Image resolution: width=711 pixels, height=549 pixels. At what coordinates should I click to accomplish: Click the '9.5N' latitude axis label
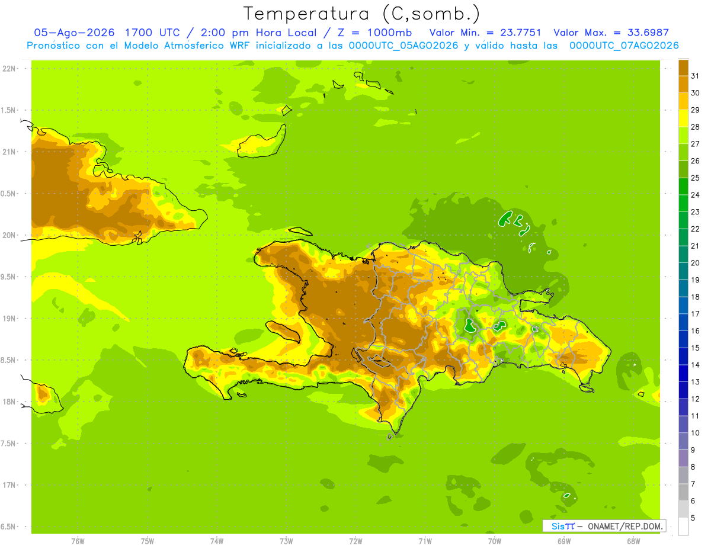(x=9, y=277)
